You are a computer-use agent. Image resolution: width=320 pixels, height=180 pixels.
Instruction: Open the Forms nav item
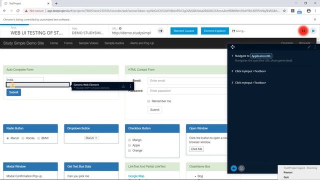click(x=68, y=43)
